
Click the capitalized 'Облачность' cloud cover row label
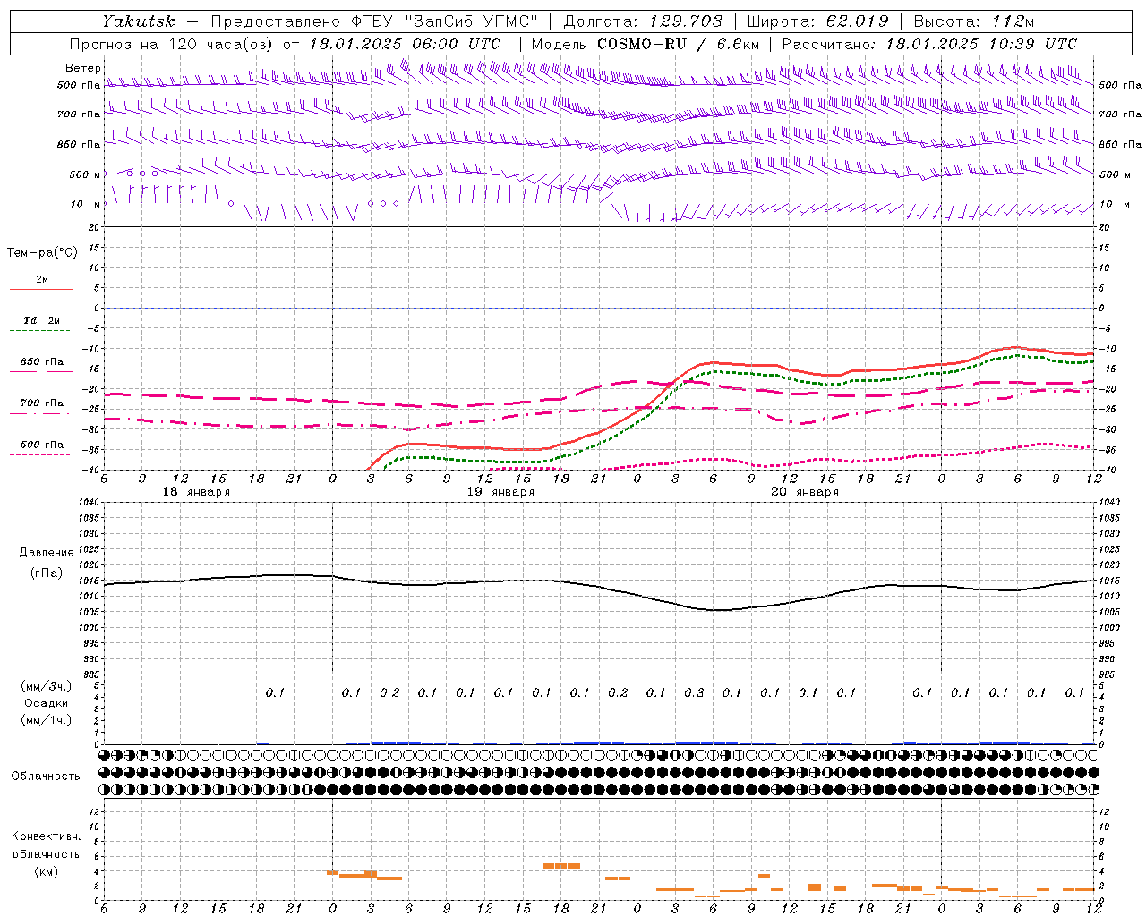(x=46, y=776)
